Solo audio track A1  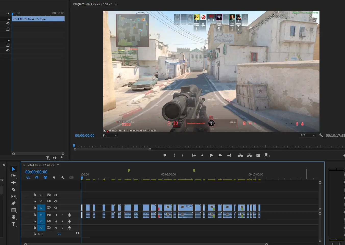pyautogui.click(x=63, y=215)
